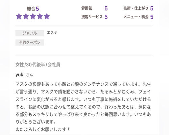Click the 雰囲気 atmosphere score
The image size is (169, 135).
(106, 8)
